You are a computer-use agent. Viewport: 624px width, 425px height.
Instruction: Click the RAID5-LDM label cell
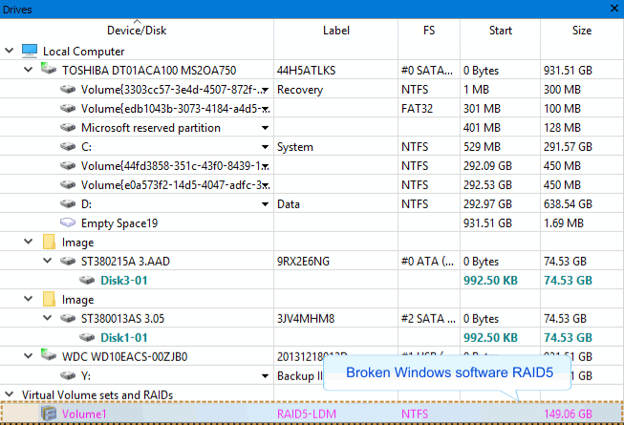(307, 414)
